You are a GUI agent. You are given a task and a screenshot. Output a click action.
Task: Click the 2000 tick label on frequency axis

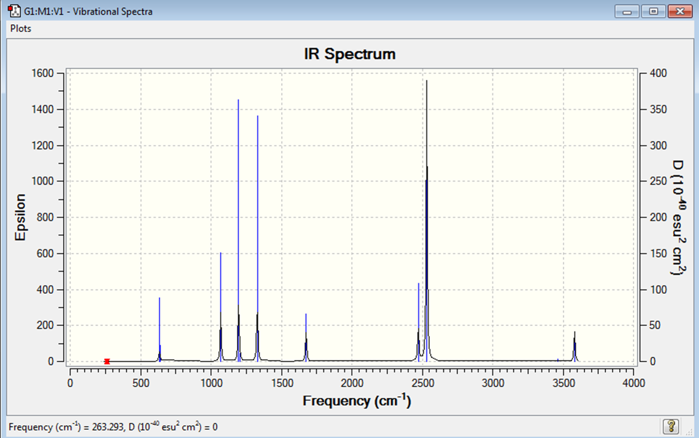pyautogui.click(x=352, y=383)
